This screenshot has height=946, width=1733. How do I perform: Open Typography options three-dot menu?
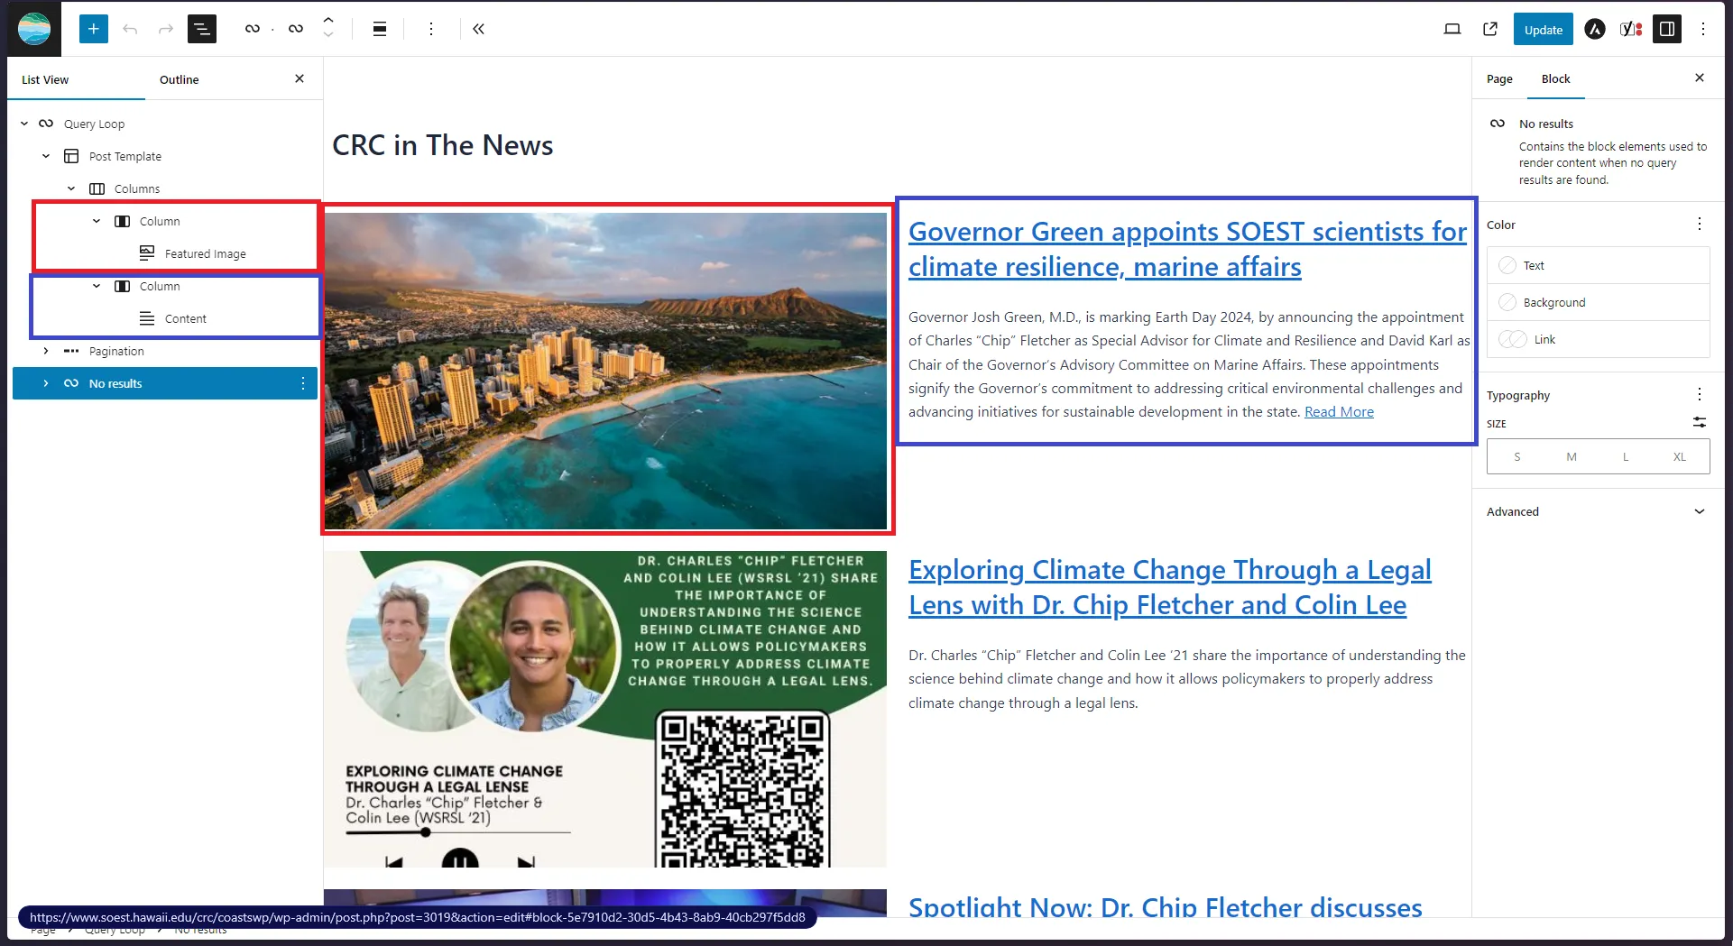coord(1699,394)
